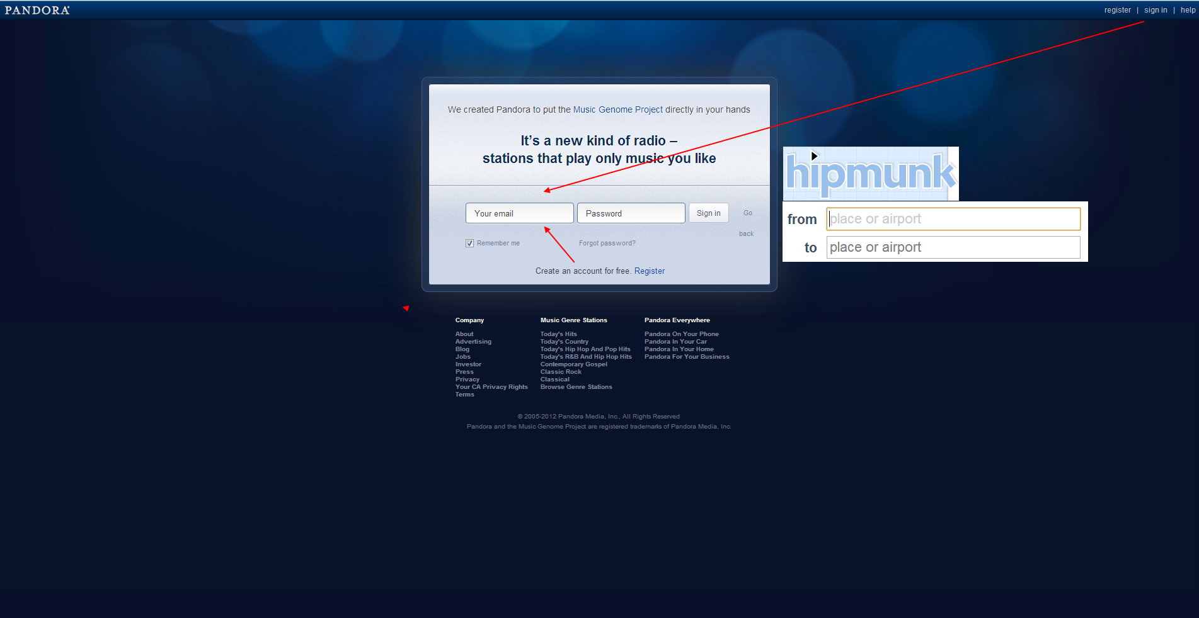Screen dimensions: 1199x618
Task: Focus the hipmunk to airport field
Action: coord(953,247)
